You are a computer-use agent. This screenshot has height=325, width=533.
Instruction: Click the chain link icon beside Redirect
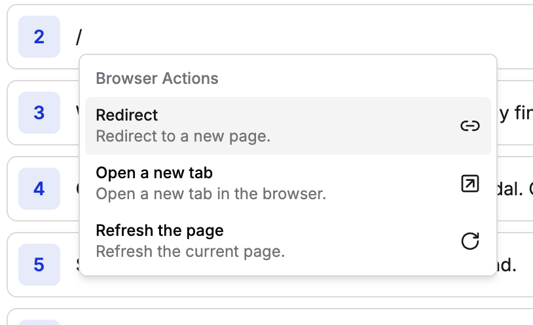click(x=469, y=126)
